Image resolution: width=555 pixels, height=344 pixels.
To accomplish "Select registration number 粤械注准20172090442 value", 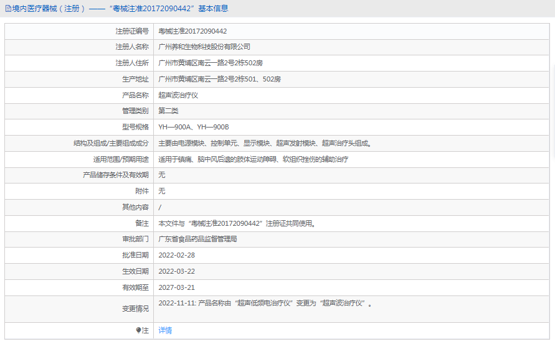I will [192, 31].
